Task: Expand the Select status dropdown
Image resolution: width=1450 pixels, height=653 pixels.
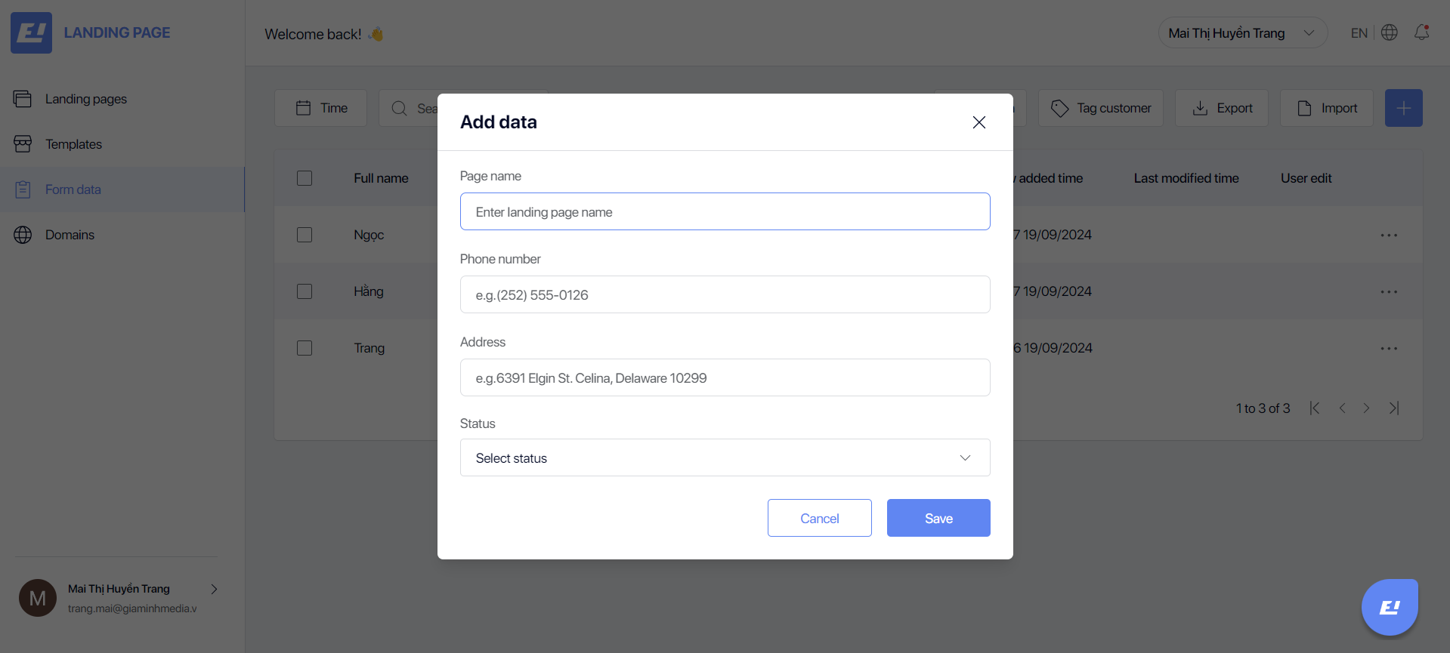Action: coord(725,457)
